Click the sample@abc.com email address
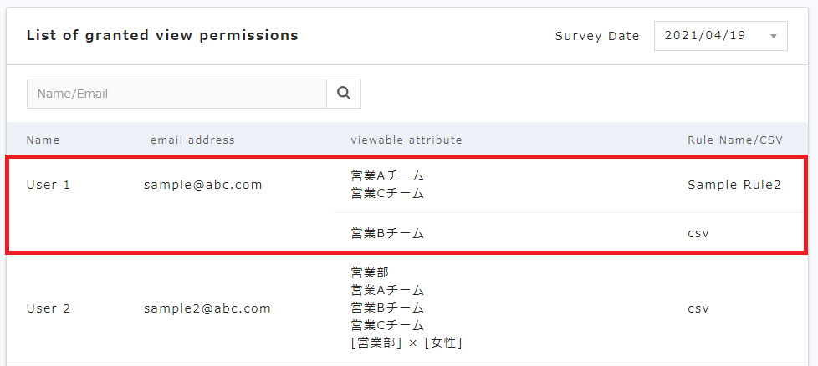The image size is (818, 366). 203,185
